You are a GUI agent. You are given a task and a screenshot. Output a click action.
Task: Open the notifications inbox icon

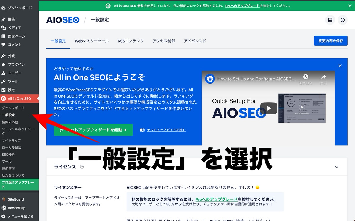[x=330, y=20]
